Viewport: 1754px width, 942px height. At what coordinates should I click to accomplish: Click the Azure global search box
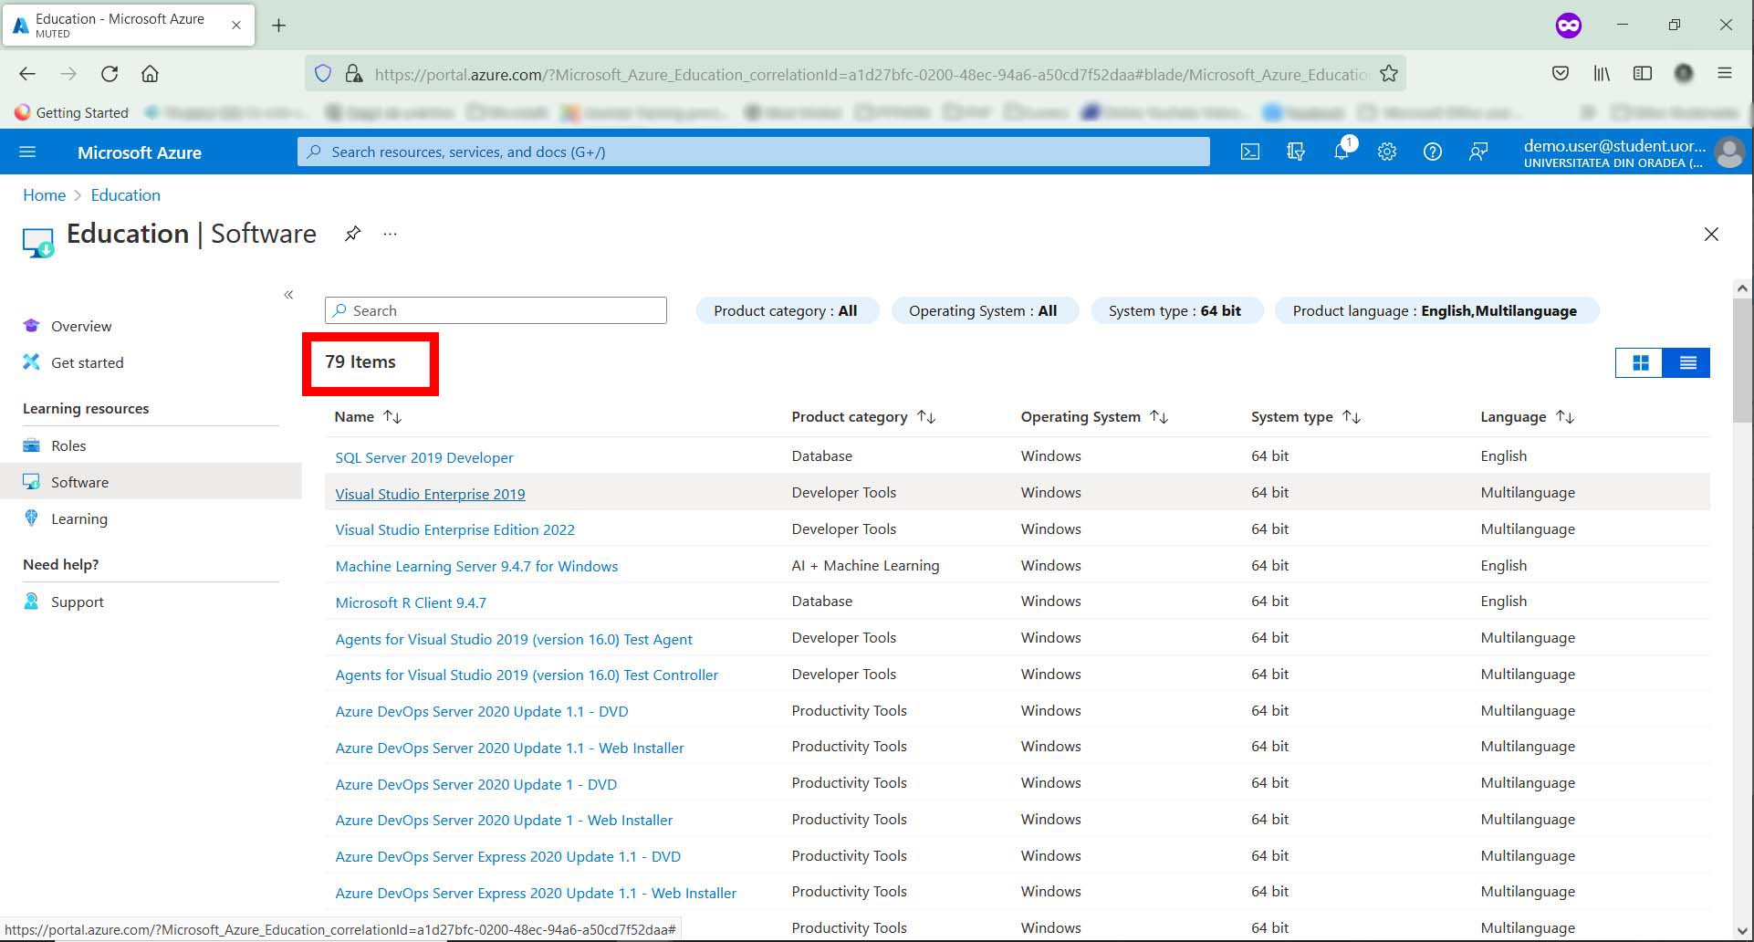tap(754, 152)
